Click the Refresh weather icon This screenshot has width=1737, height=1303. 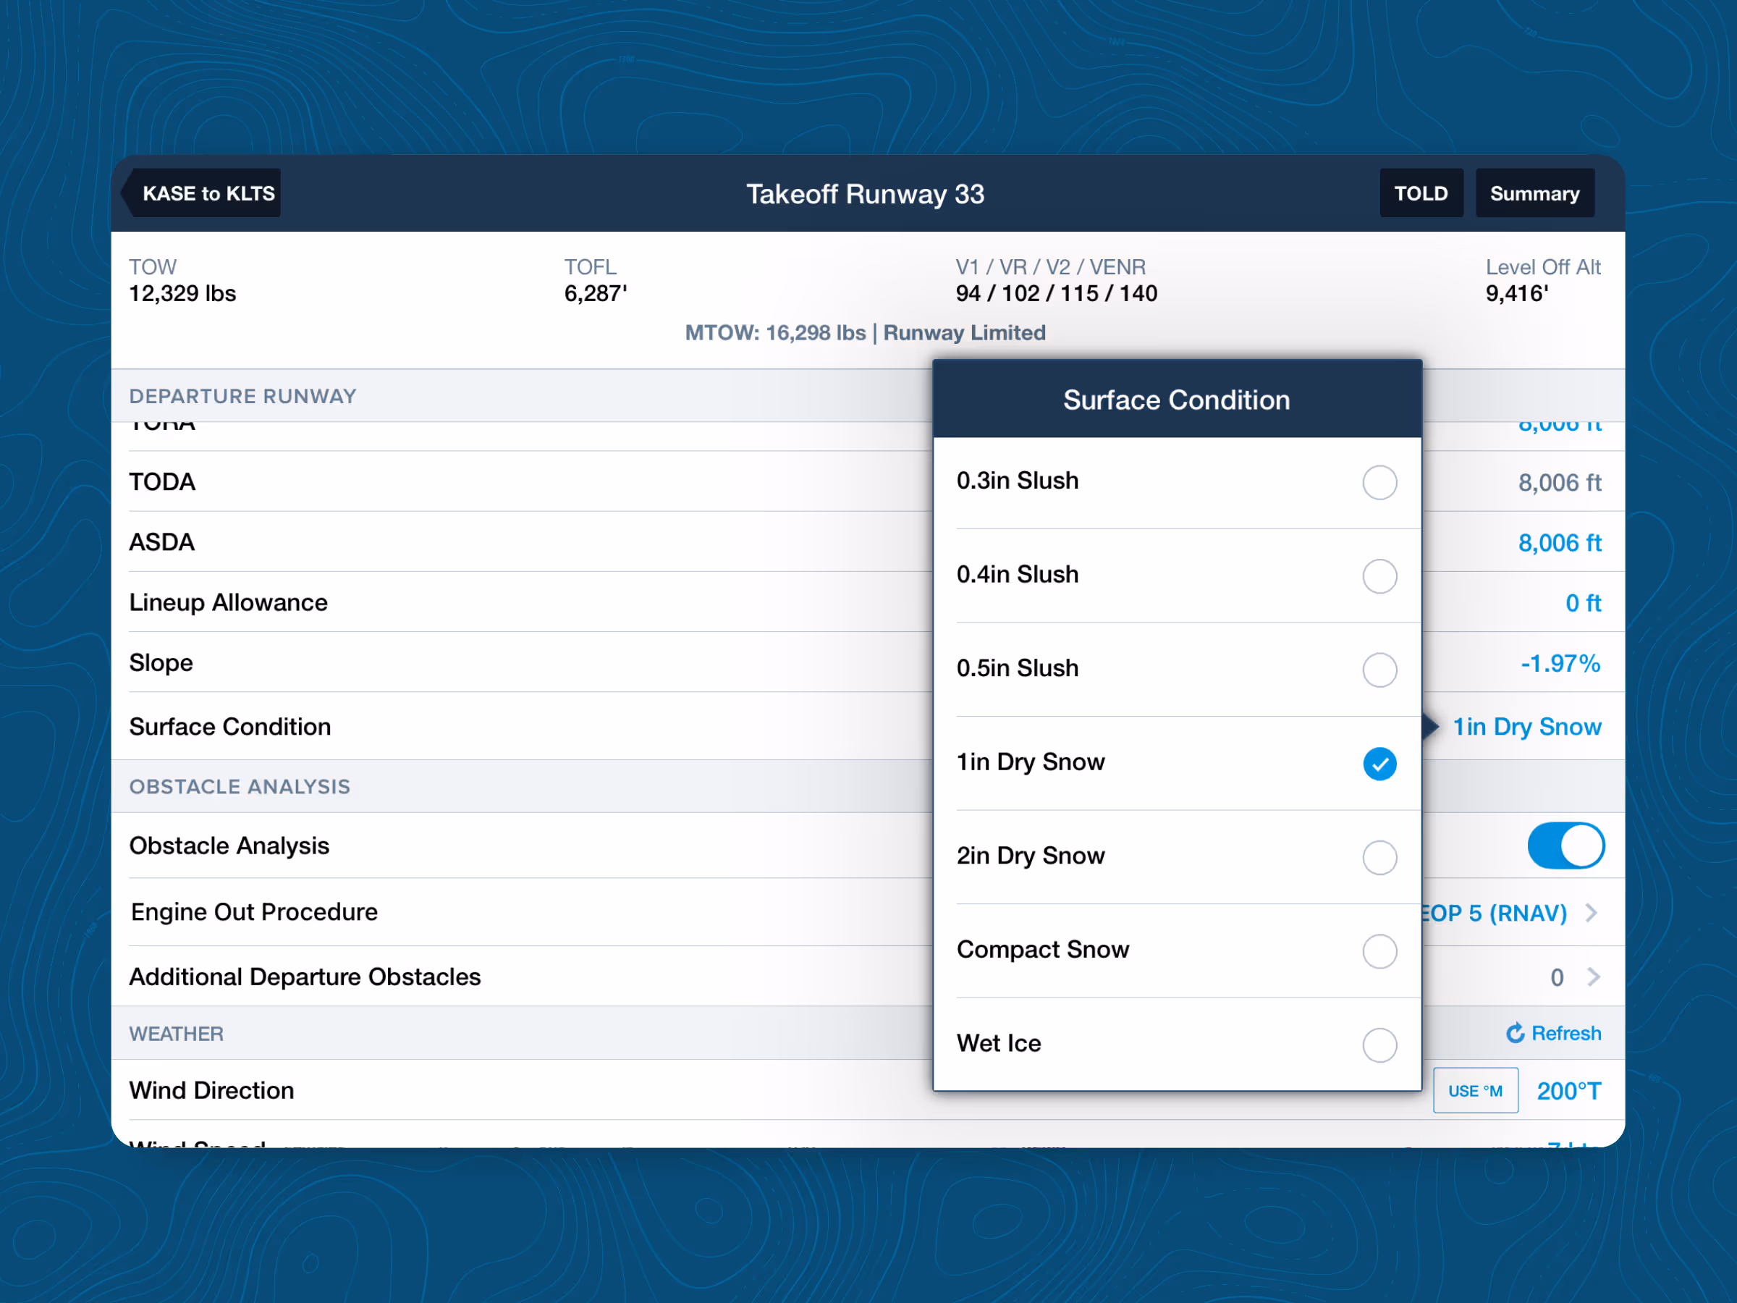coord(1515,1034)
